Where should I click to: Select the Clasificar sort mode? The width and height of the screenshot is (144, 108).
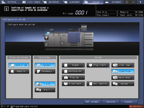pos(123,71)
